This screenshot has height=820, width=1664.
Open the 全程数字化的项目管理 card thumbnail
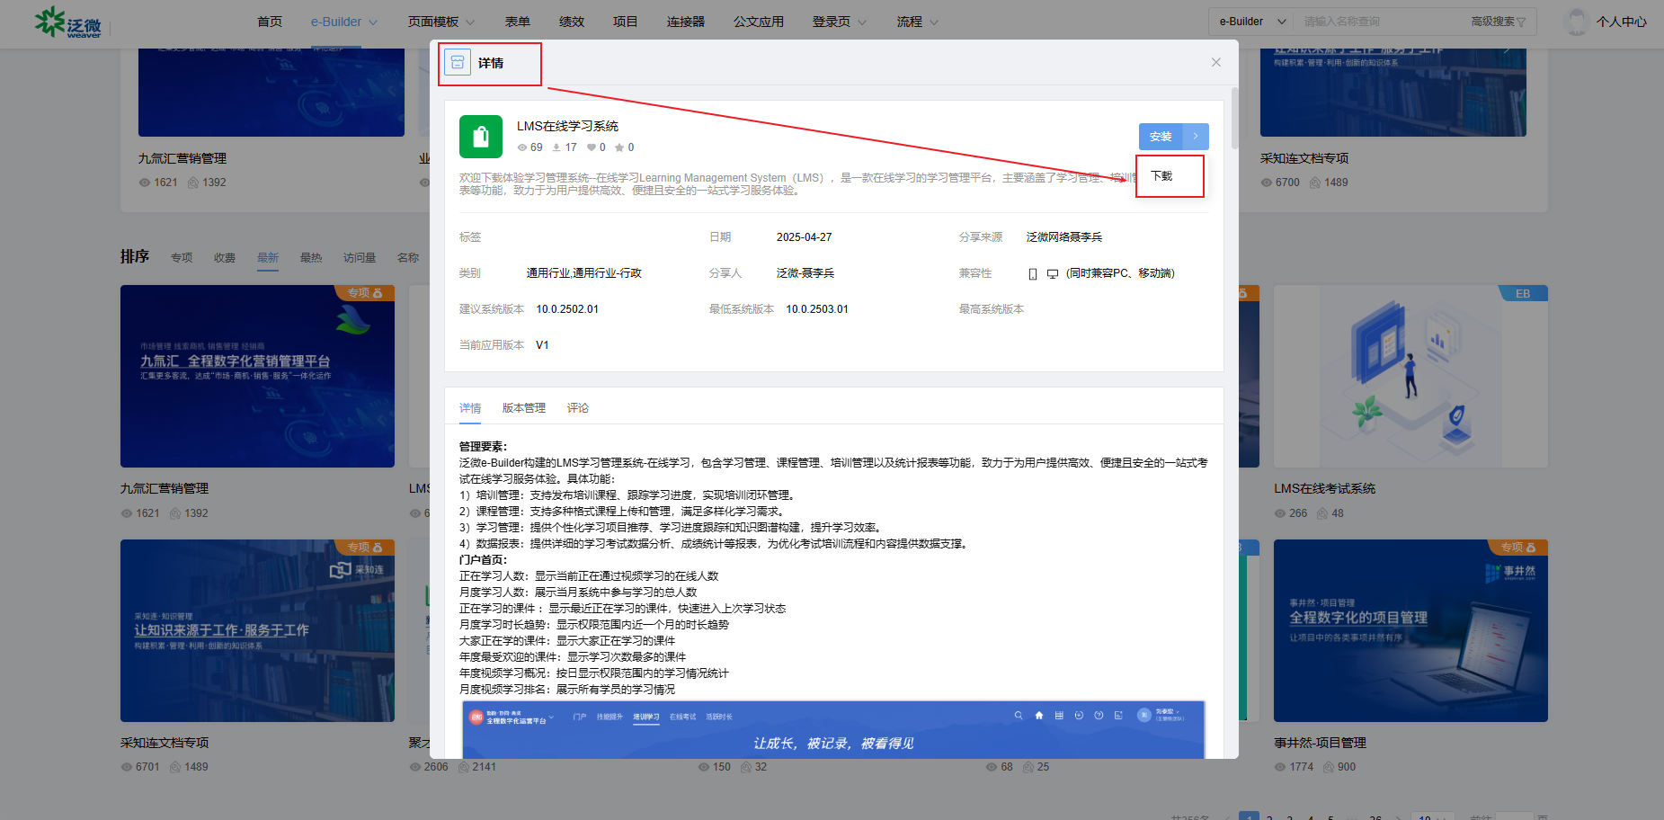tap(1410, 630)
